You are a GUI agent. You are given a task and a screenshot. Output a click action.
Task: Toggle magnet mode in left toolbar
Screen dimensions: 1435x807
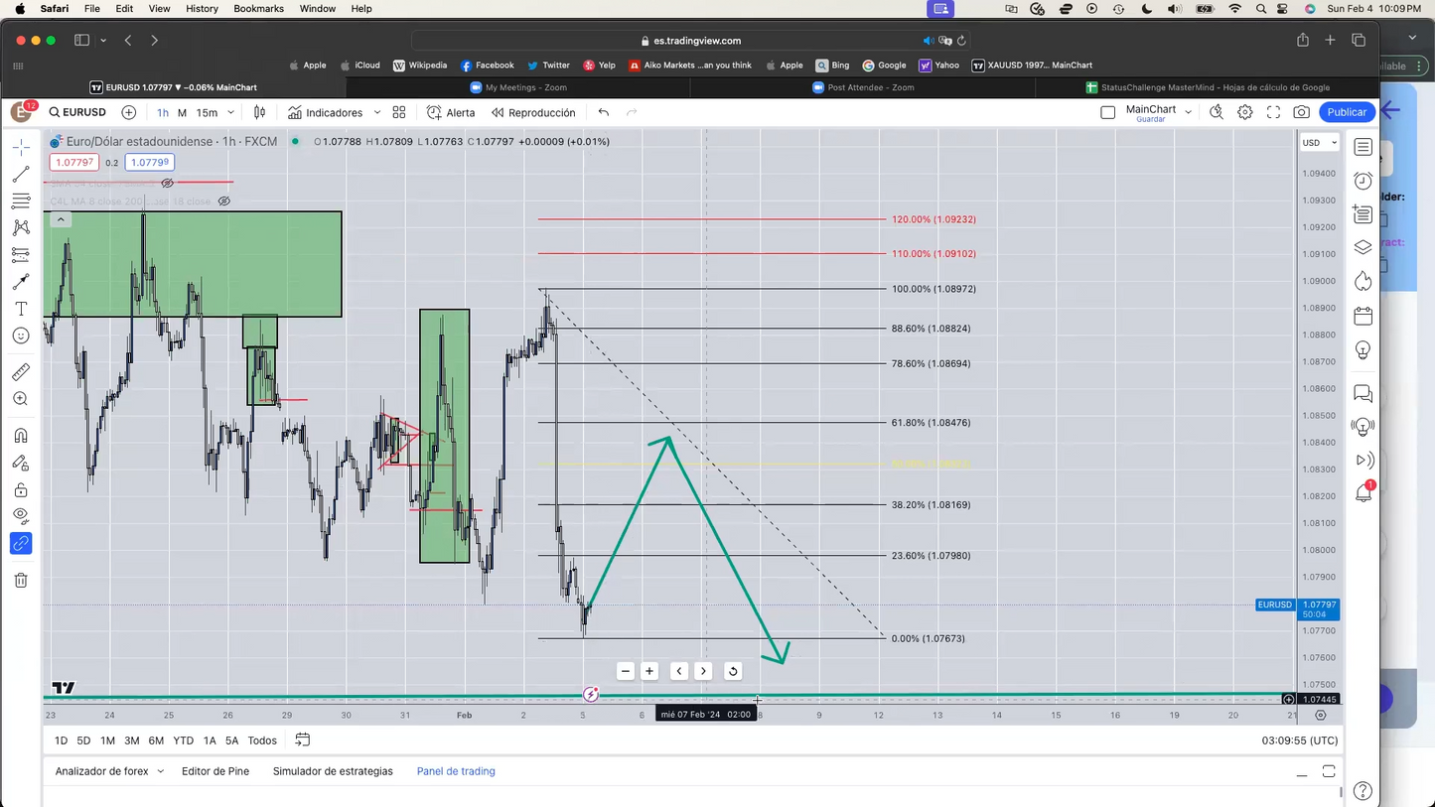(x=21, y=436)
